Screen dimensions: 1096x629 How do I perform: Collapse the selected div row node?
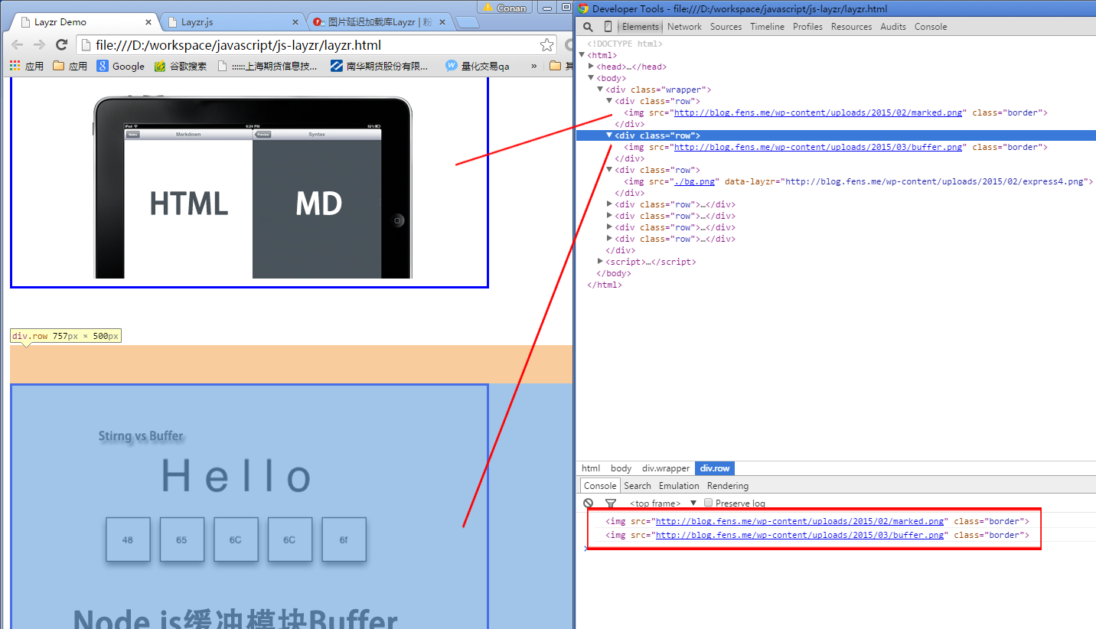610,135
